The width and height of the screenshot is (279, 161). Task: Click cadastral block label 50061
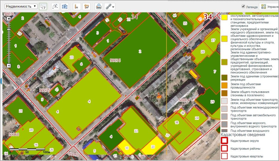(74, 154)
